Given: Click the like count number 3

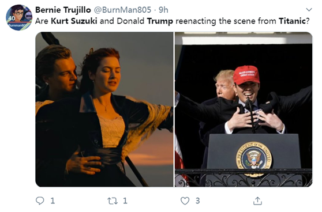Looking at the screenshot, I should point(197,200).
